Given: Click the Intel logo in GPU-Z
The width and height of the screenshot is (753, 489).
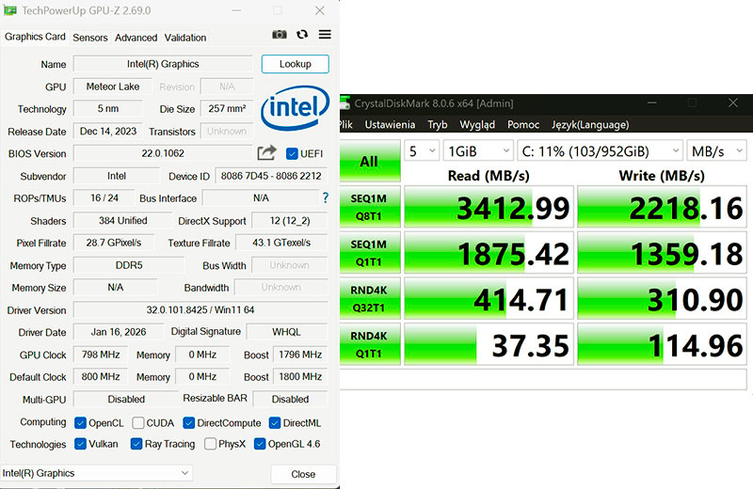Looking at the screenshot, I should 295,108.
